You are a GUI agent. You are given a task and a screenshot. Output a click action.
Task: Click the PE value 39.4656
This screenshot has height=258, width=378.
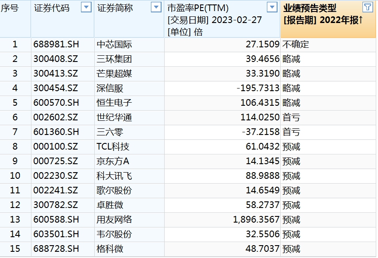(x=262, y=59)
